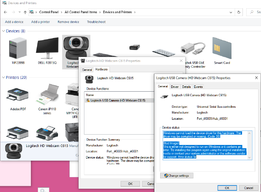Click the USB plug icon in properties dialog
The height and width of the screenshot is (192, 261).
tap(164, 97)
